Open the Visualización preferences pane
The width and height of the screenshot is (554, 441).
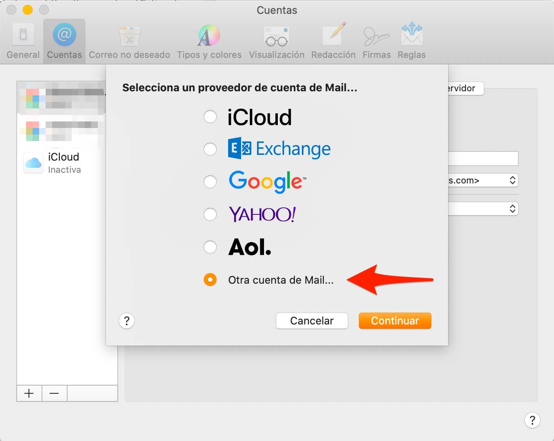[x=277, y=40]
